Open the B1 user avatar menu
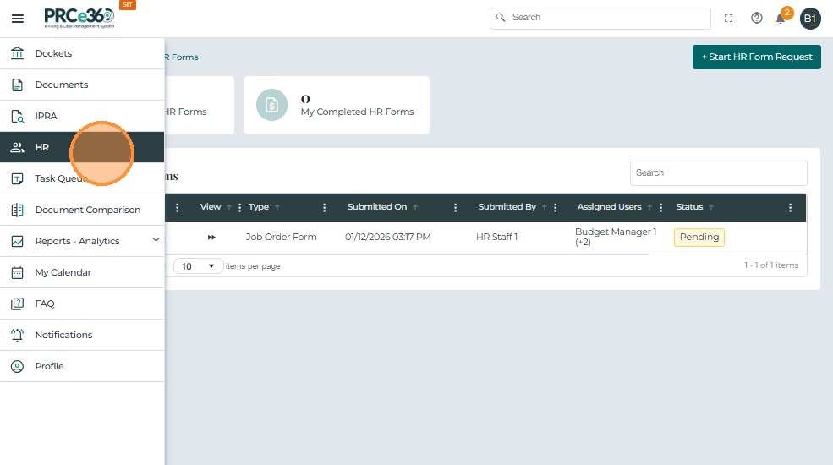The image size is (833, 465). click(x=809, y=19)
